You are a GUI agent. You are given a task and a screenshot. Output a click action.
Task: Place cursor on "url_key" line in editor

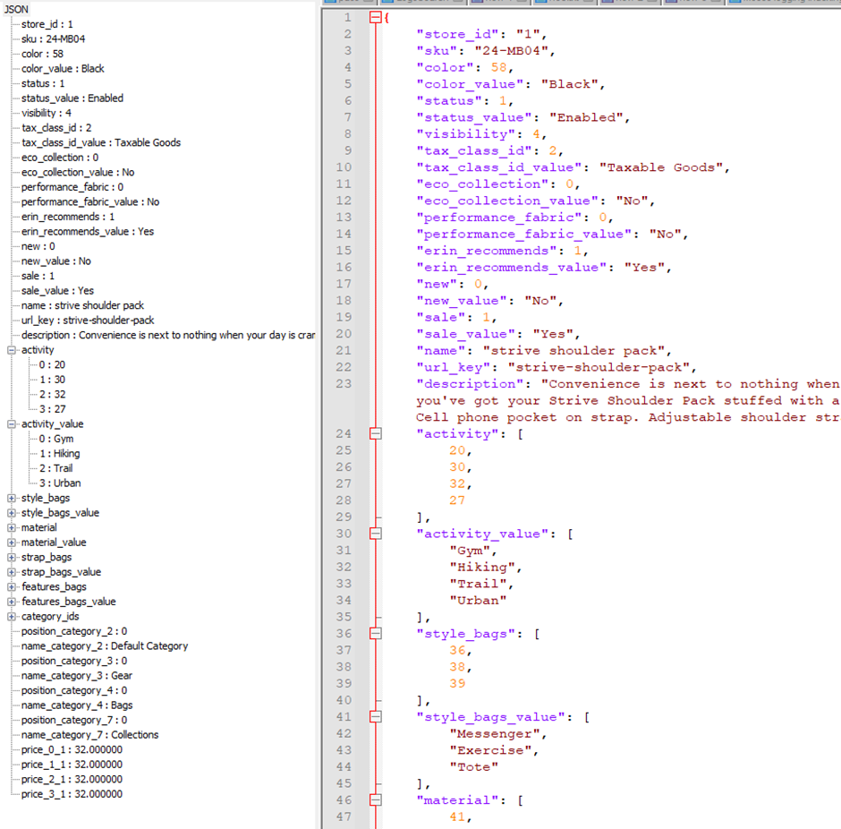pyautogui.click(x=555, y=368)
